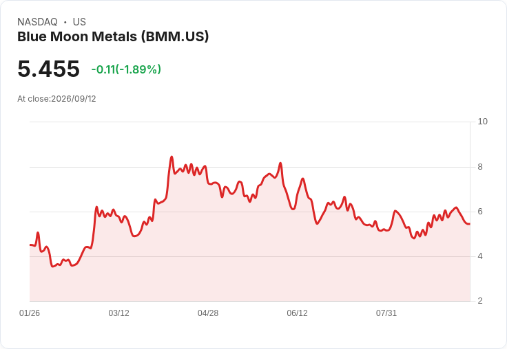Click the 6 price axis label
The height and width of the screenshot is (349, 507).
click(480, 212)
